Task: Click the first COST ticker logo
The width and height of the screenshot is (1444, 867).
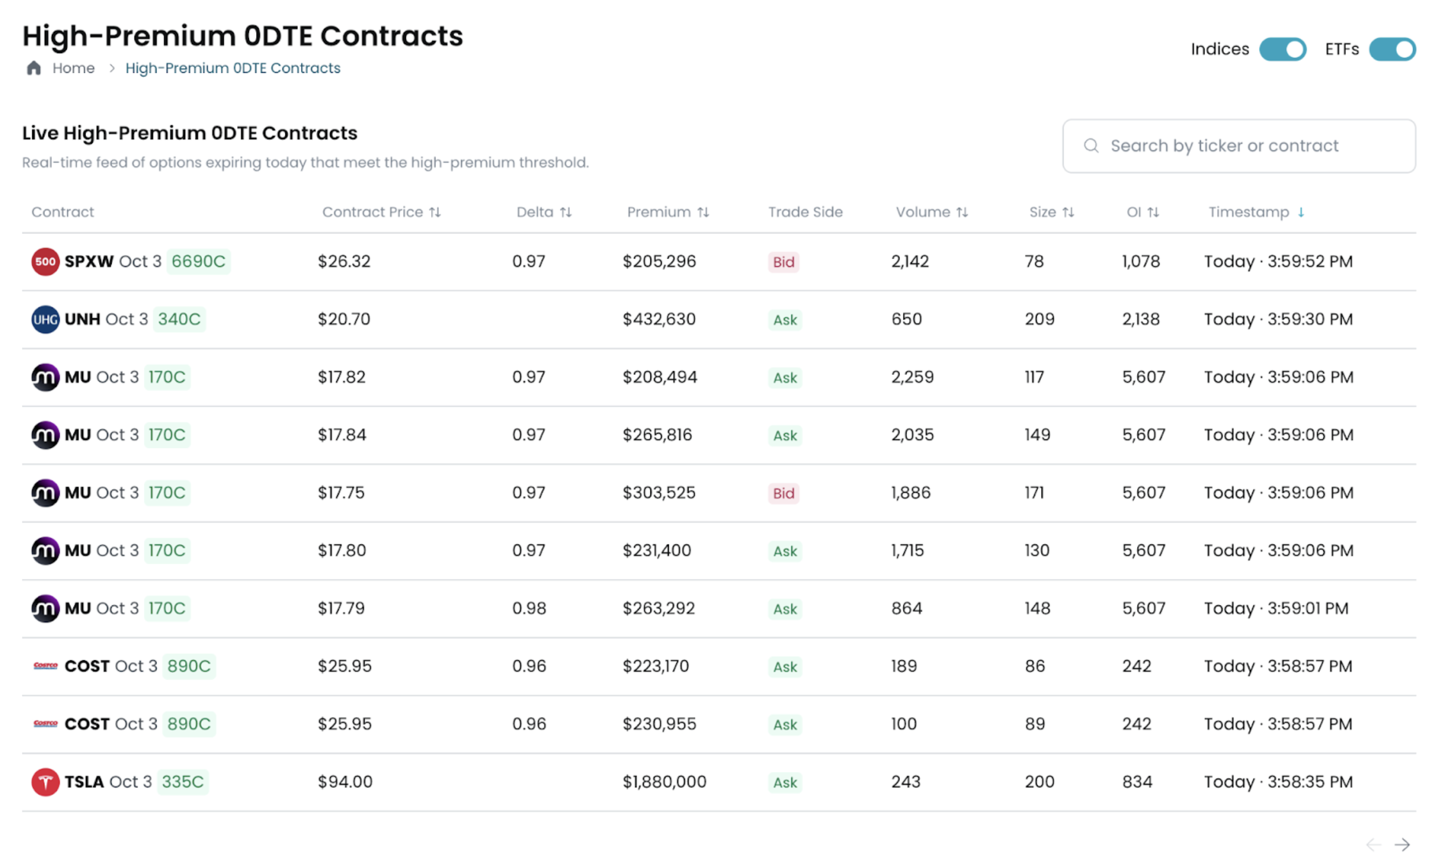Action: tap(45, 666)
